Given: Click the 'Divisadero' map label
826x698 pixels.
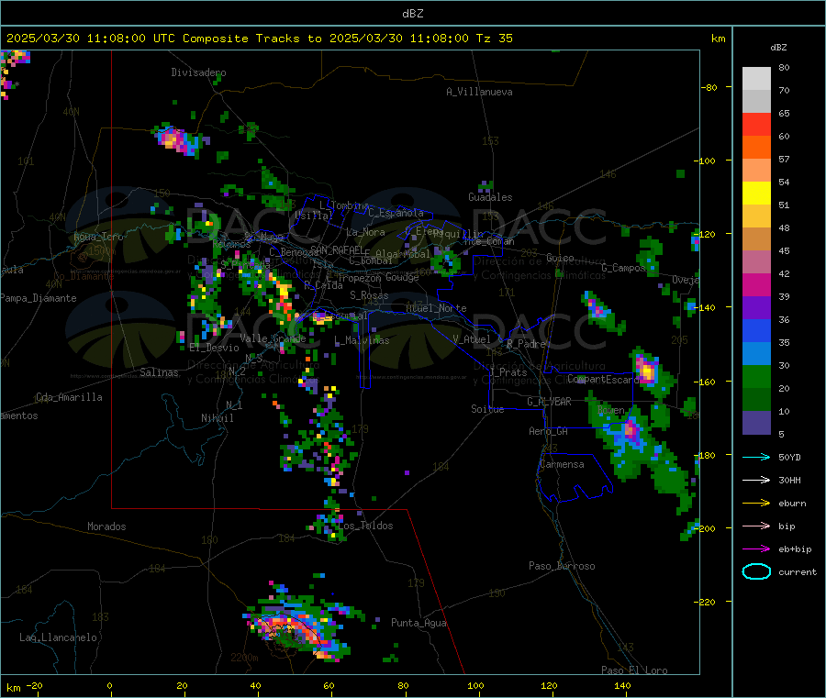Looking at the screenshot, I should (x=198, y=72).
